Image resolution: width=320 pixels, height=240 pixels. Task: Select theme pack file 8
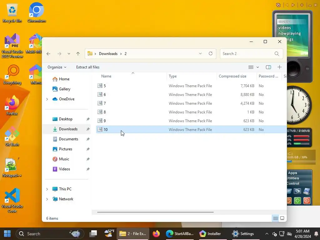click(192, 112)
